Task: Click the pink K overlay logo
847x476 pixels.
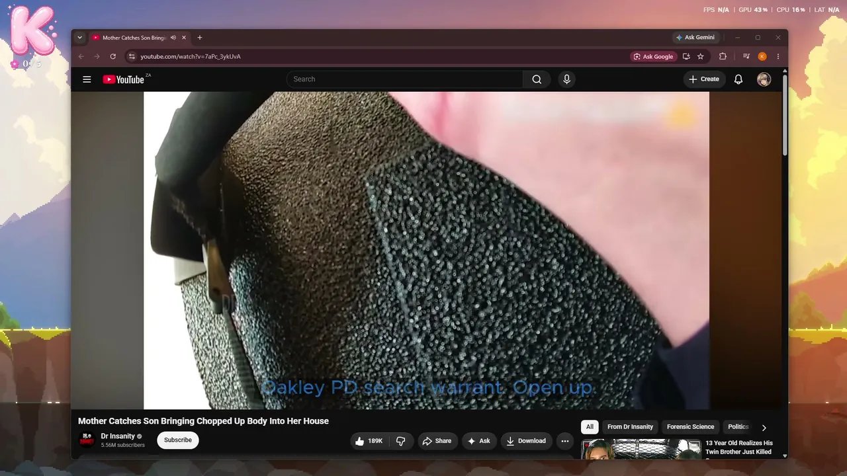Action: [32, 30]
